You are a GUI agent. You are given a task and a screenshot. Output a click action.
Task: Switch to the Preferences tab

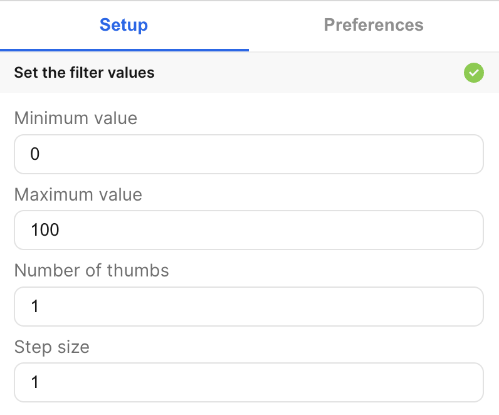(374, 25)
